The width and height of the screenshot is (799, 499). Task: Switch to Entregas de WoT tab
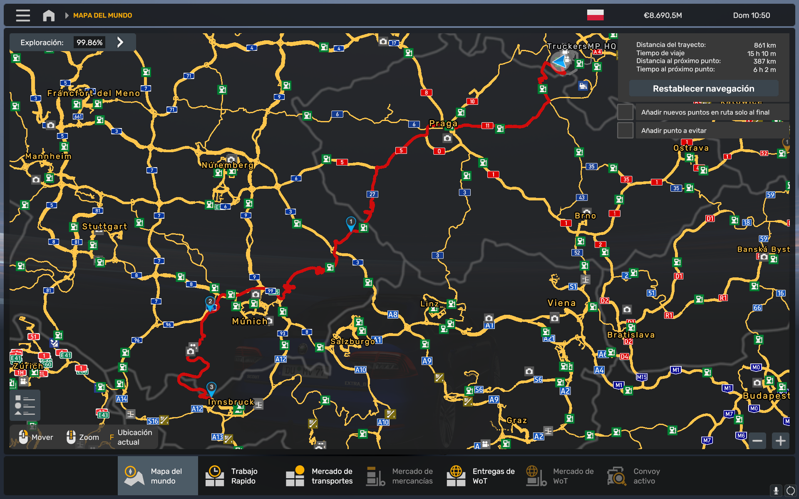pyautogui.click(x=481, y=476)
